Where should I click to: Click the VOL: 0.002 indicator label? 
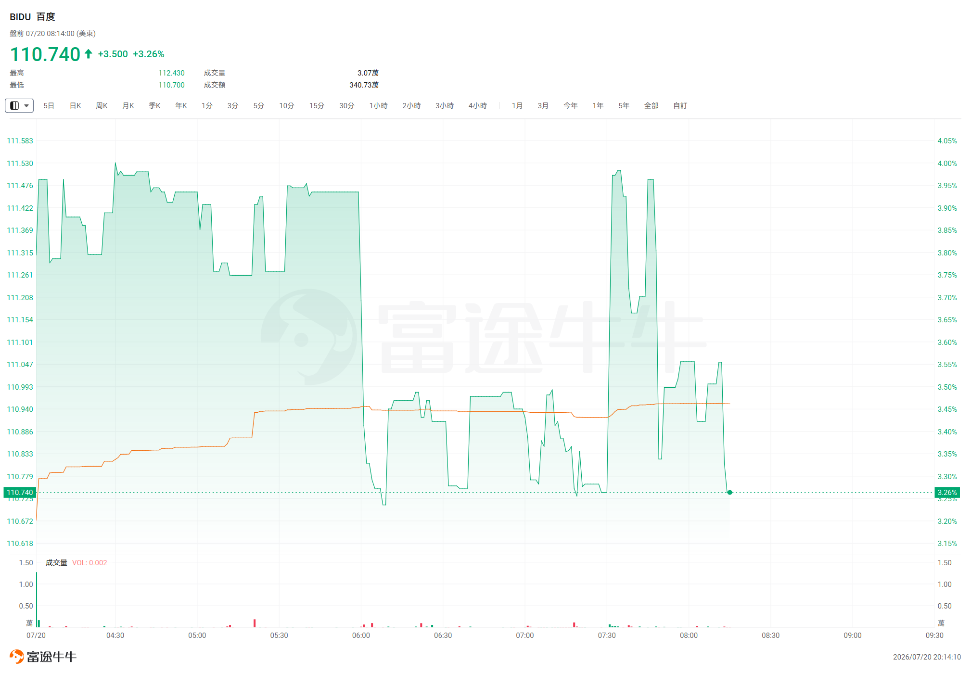click(89, 563)
